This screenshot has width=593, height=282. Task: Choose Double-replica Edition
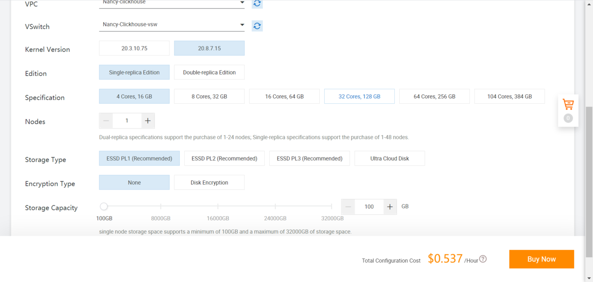[x=210, y=72]
